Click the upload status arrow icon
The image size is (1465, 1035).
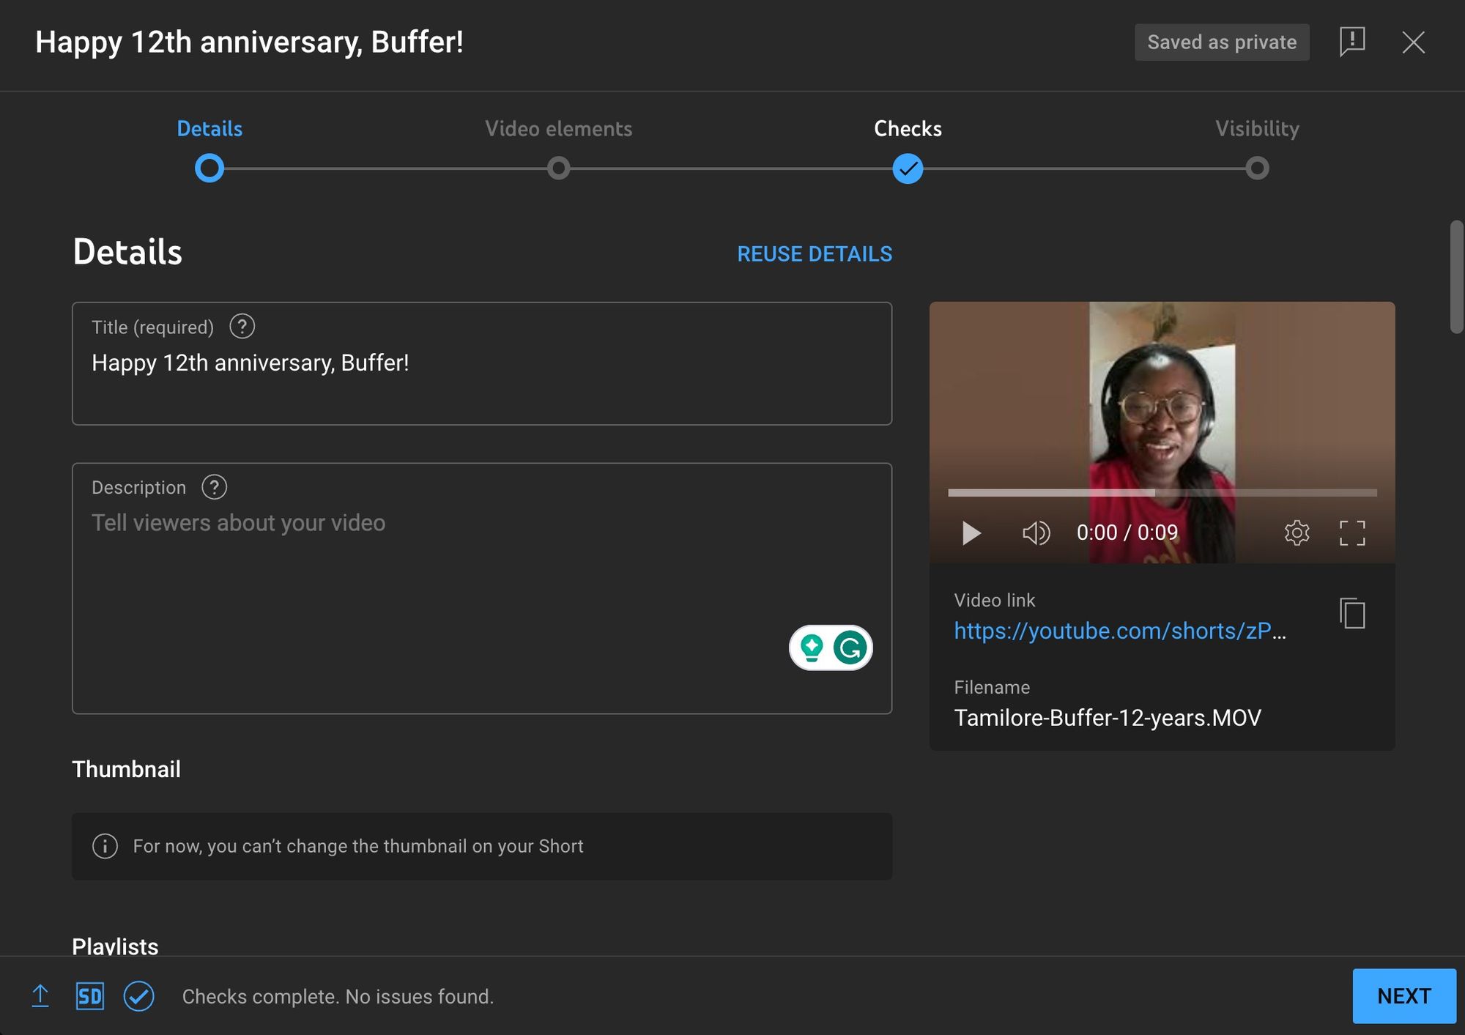tap(40, 996)
